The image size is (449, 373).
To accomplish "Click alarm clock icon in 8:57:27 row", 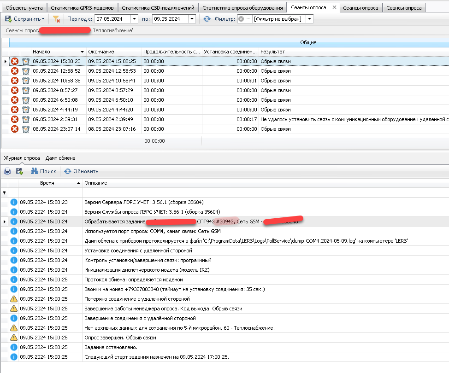I will [26, 90].
